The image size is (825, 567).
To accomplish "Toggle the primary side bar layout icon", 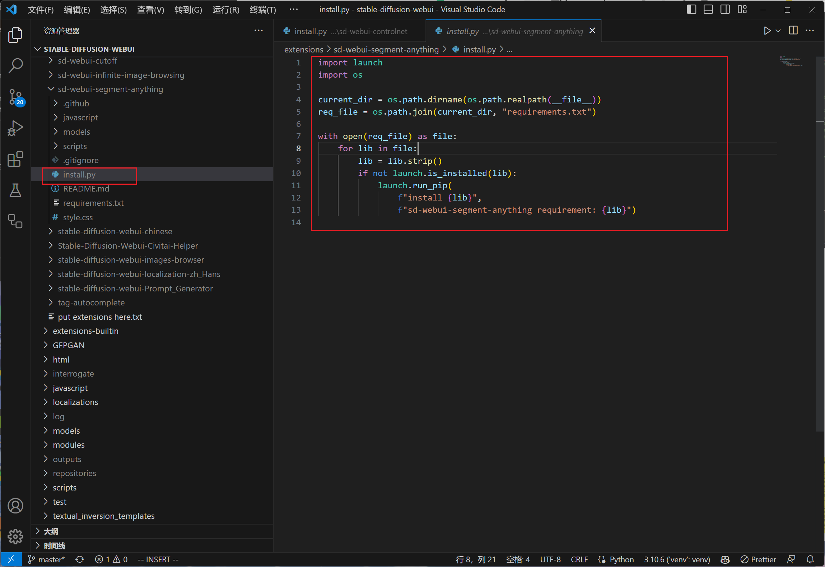I will click(691, 10).
